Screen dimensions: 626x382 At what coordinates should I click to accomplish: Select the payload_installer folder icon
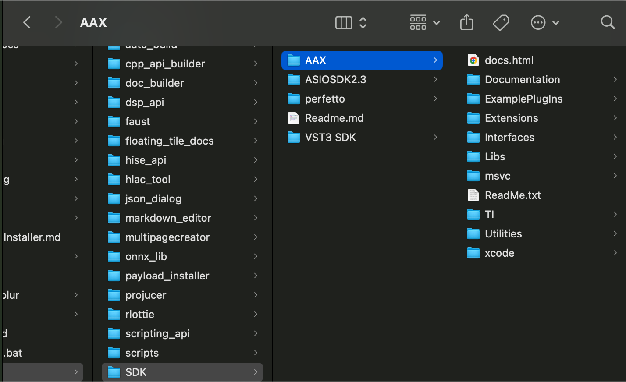tap(114, 276)
